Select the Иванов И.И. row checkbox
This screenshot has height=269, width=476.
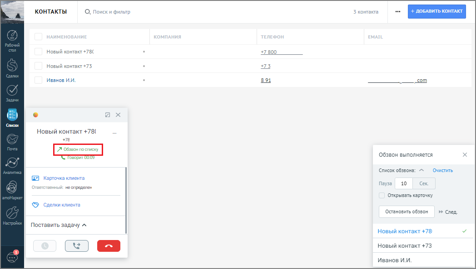point(38,80)
